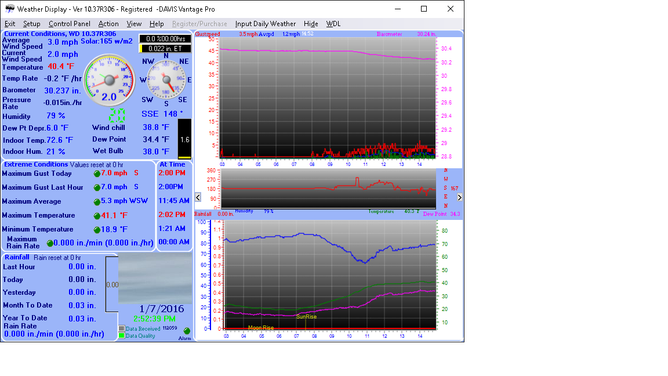Click green LED beside Maximum Temperature

click(97, 216)
